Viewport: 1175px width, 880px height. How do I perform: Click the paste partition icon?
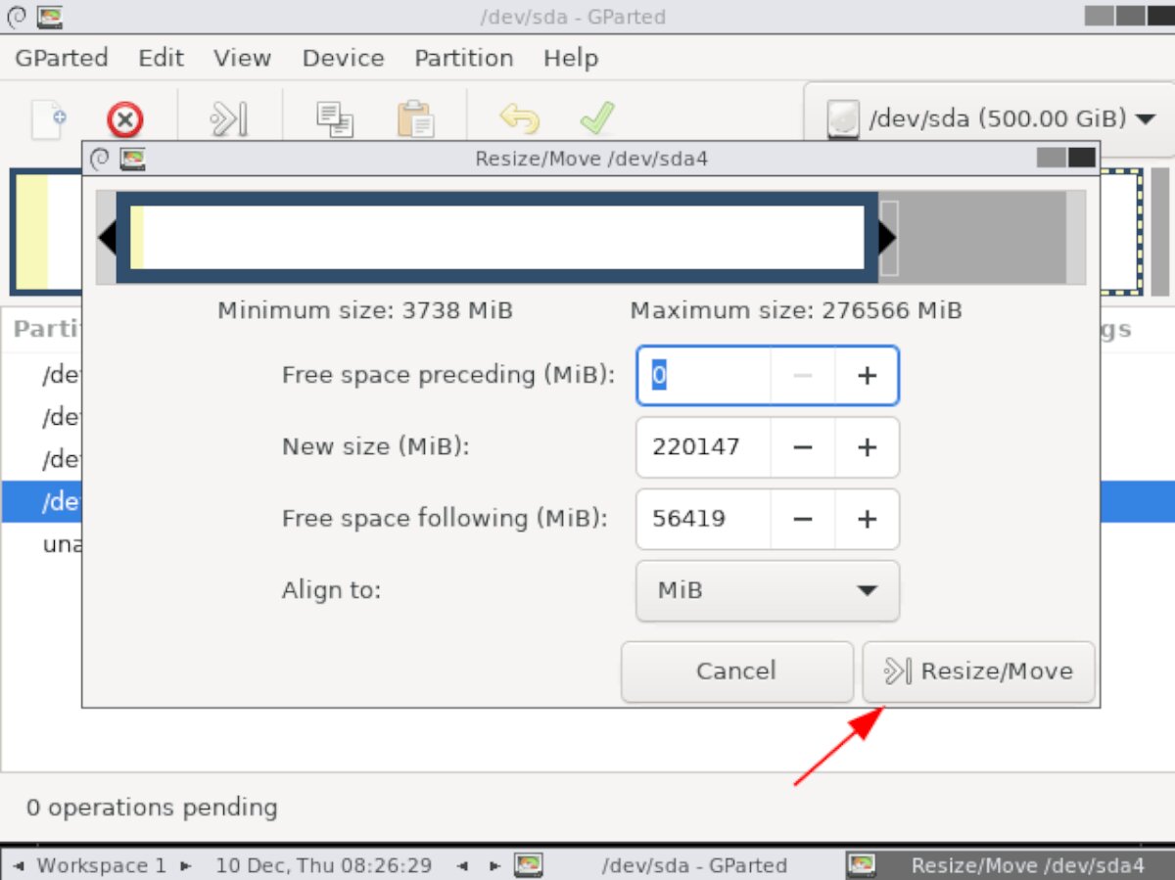pos(416,117)
